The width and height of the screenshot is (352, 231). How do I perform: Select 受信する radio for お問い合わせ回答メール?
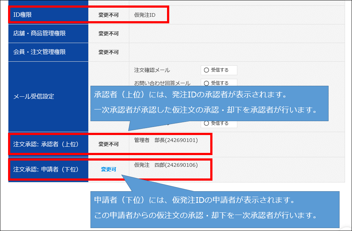[206, 83]
